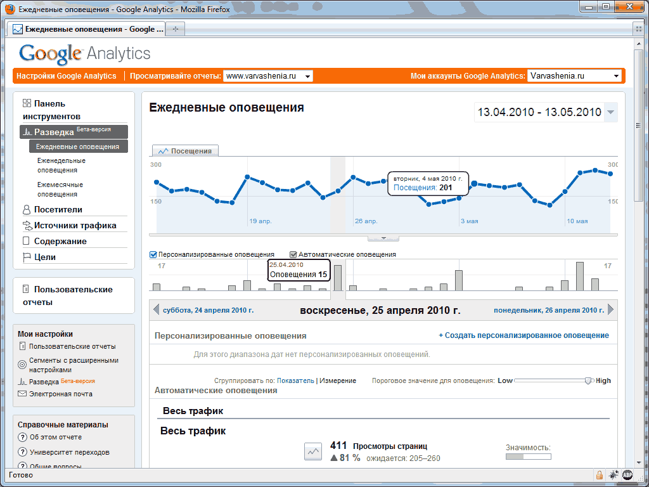The height and width of the screenshot is (487, 649).
Task: Click the Adblock Plus status bar icon
Action: click(x=627, y=474)
